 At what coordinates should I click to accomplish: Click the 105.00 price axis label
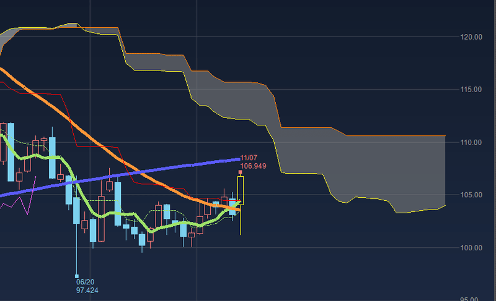click(x=471, y=195)
